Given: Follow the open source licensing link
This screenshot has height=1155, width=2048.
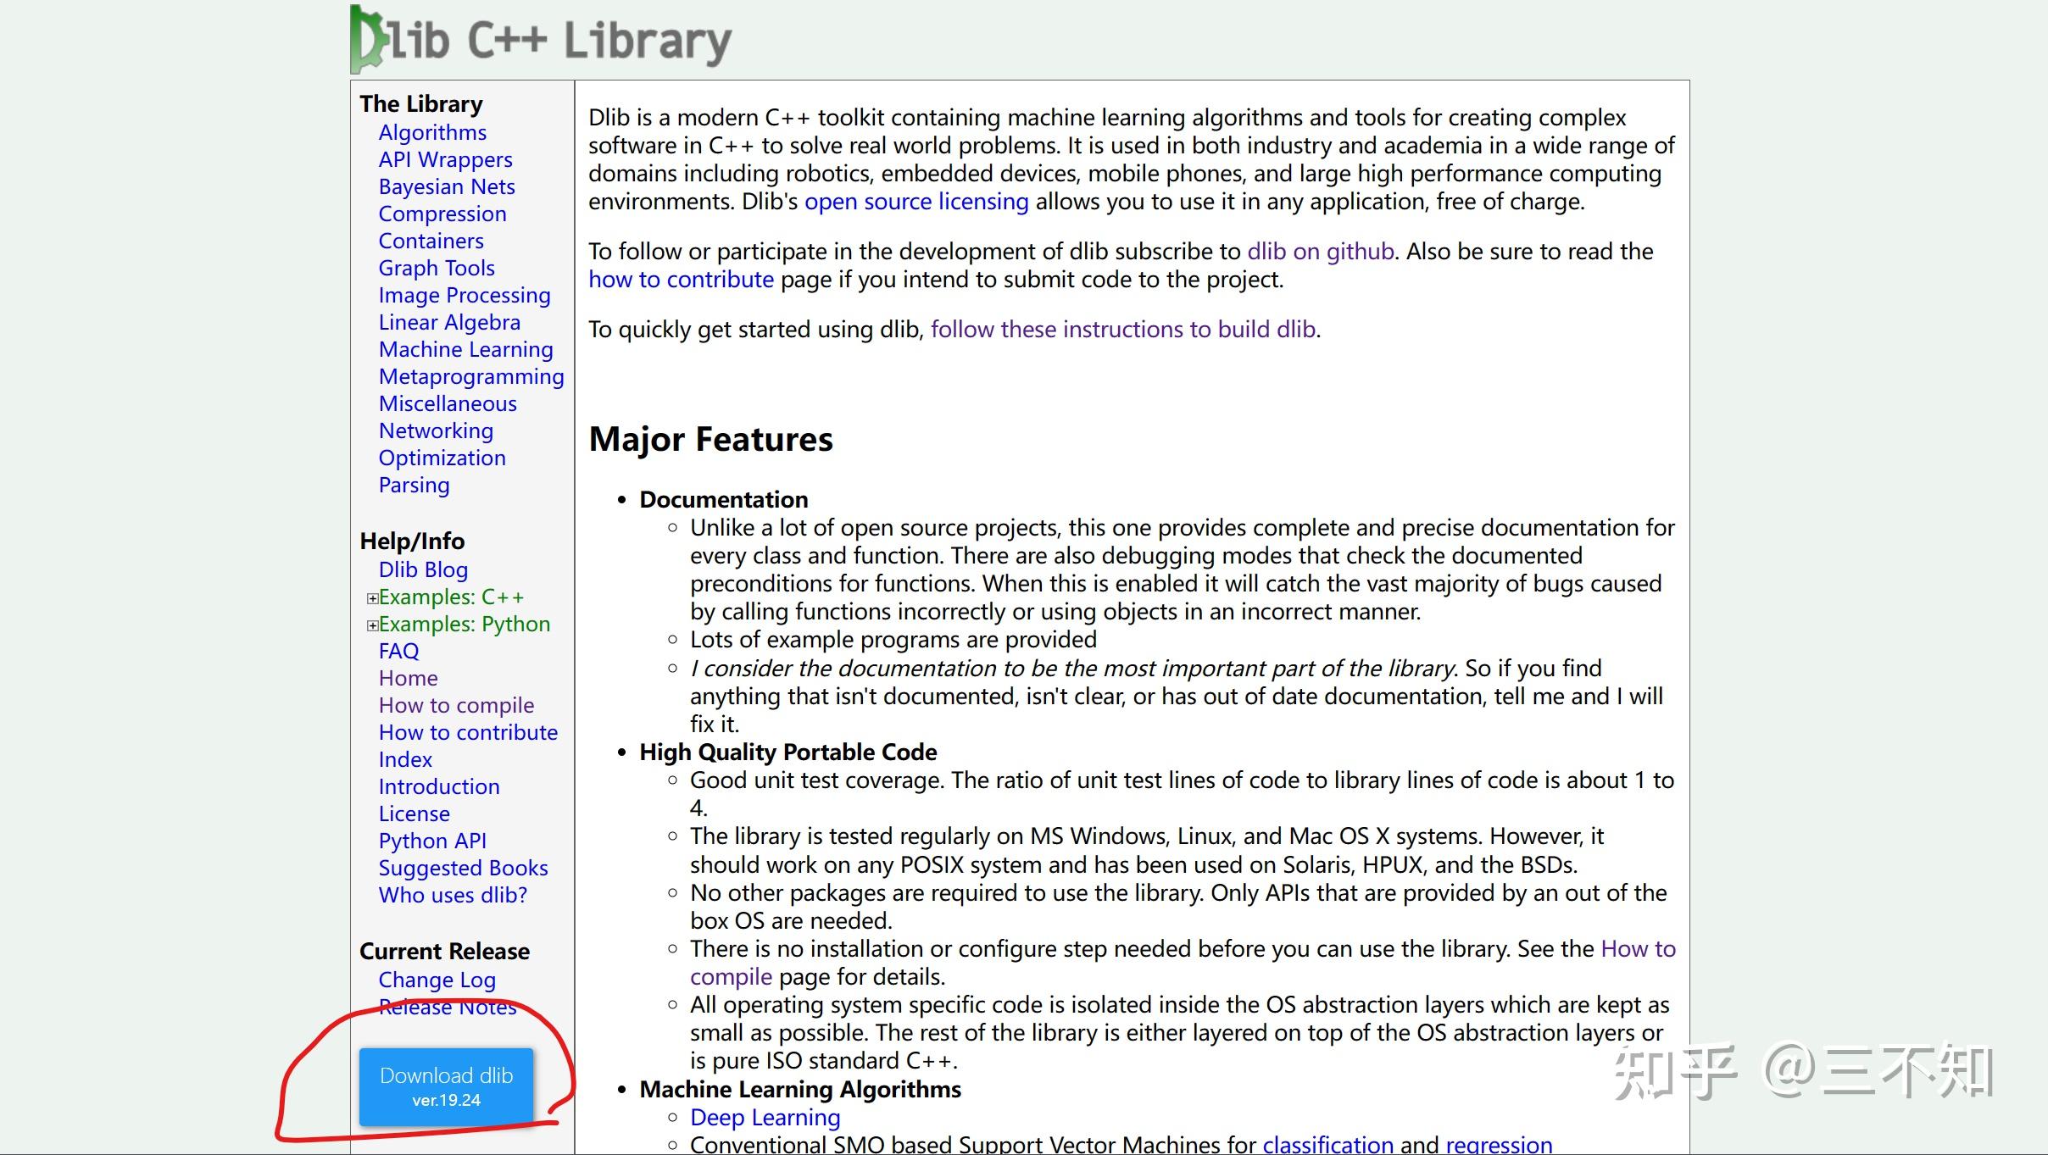Looking at the screenshot, I should coord(916,202).
